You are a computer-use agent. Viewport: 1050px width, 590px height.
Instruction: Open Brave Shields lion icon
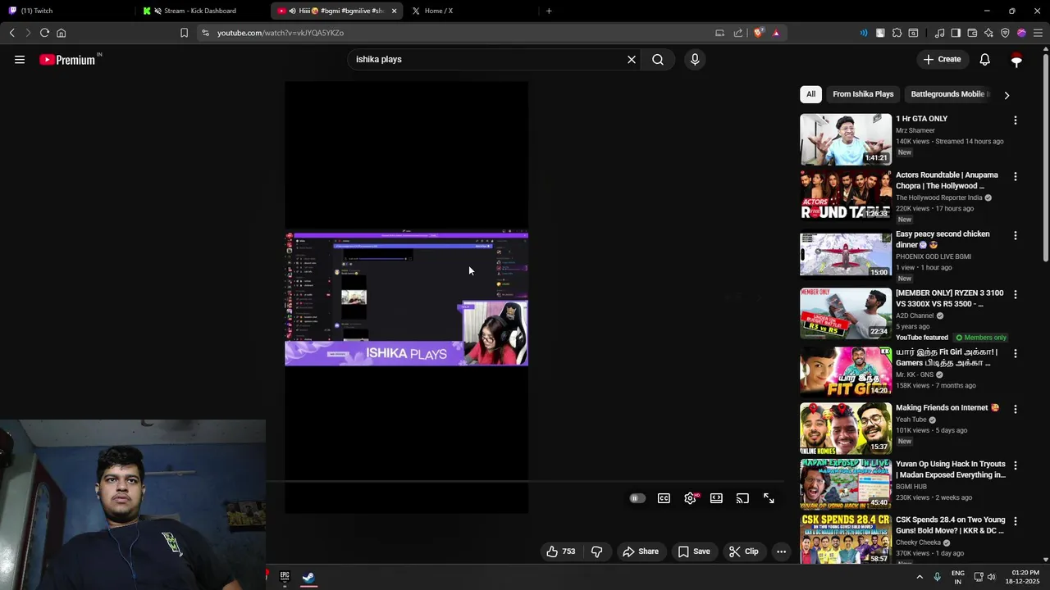(759, 33)
